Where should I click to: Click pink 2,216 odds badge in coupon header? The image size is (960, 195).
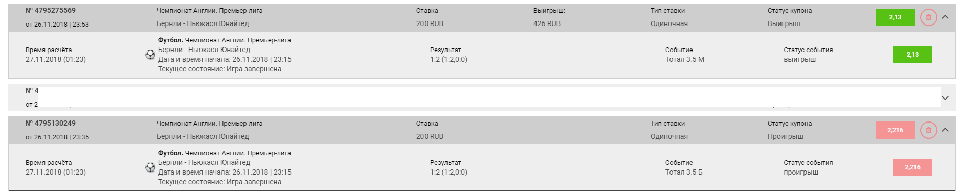pyautogui.click(x=895, y=130)
